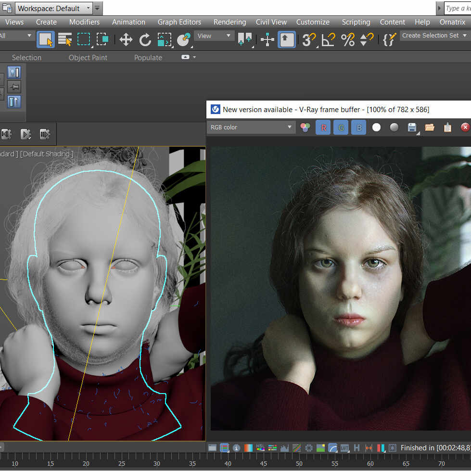Click the bottom blue ribbon panel icon
471x471 pixels.
(x=14, y=102)
